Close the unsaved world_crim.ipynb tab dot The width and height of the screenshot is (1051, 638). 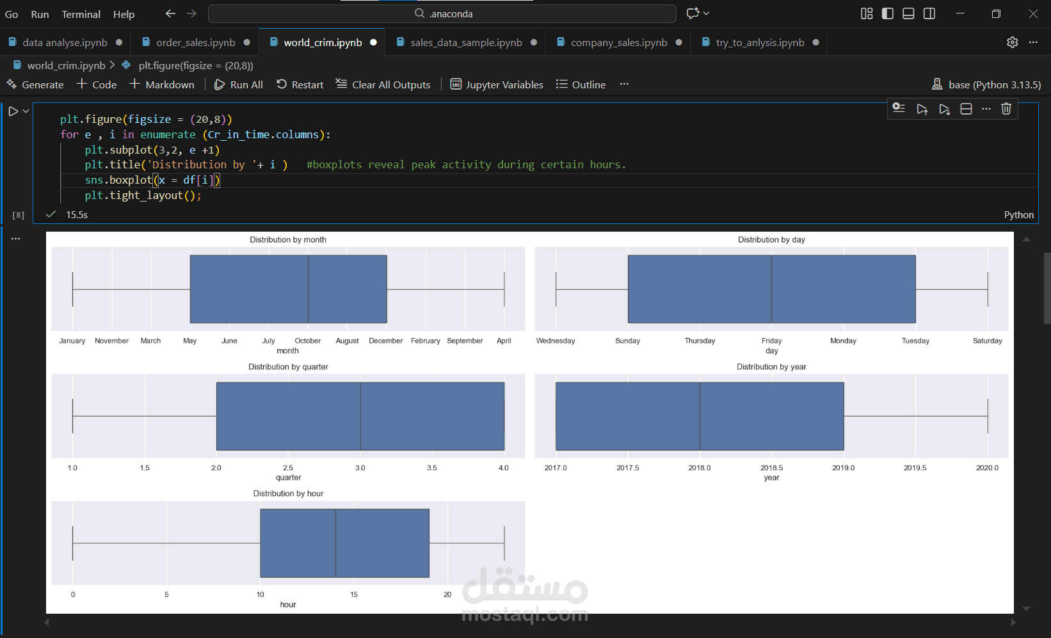(x=373, y=42)
